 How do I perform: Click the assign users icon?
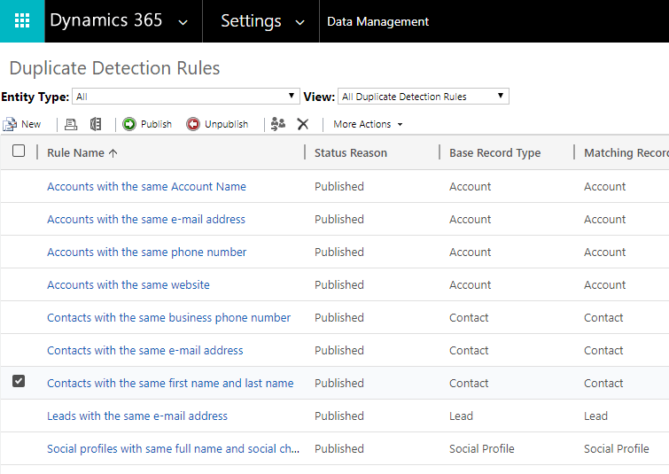pyautogui.click(x=278, y=124)
